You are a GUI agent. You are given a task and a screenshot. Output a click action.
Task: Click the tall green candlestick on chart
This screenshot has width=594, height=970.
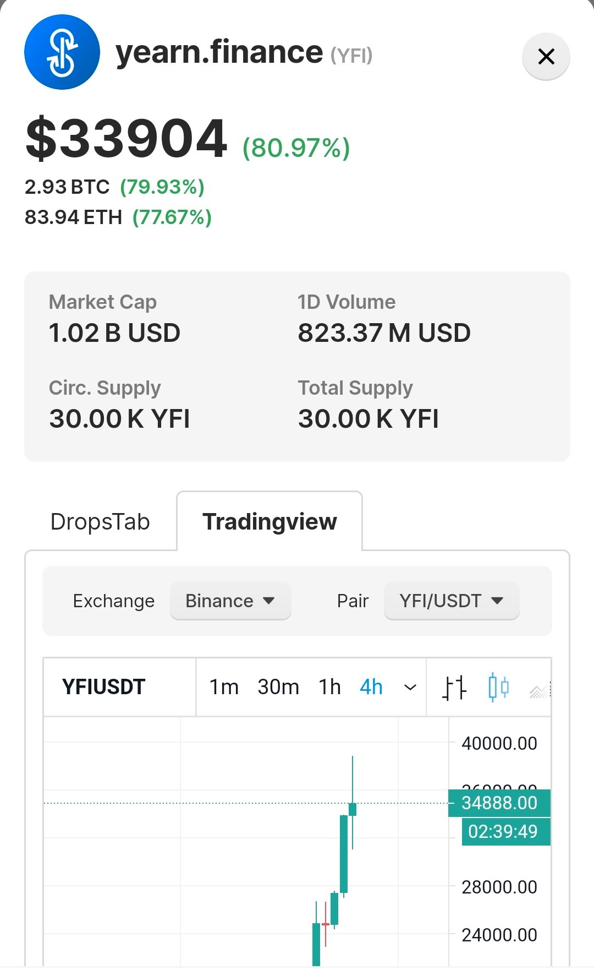[344, 853]
